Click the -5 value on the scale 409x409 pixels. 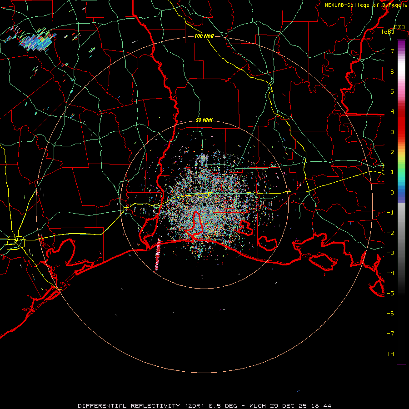pyautogui.click(x=390, y=293)
